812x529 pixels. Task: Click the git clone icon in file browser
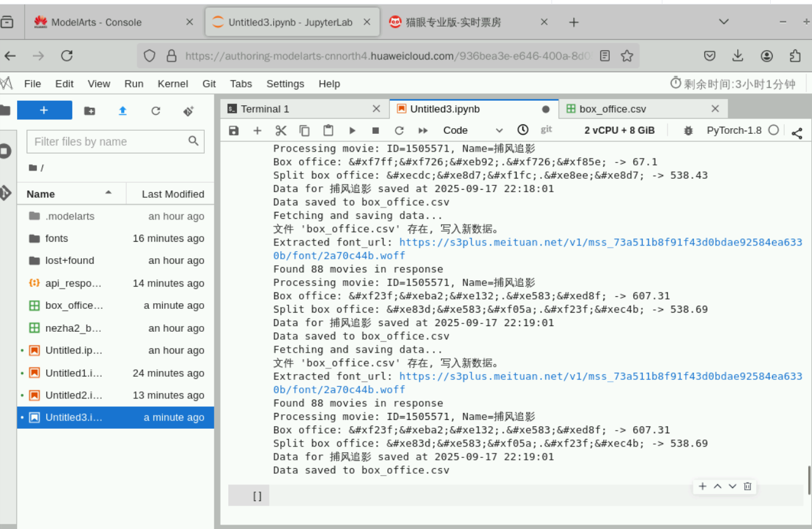point(188,111)
